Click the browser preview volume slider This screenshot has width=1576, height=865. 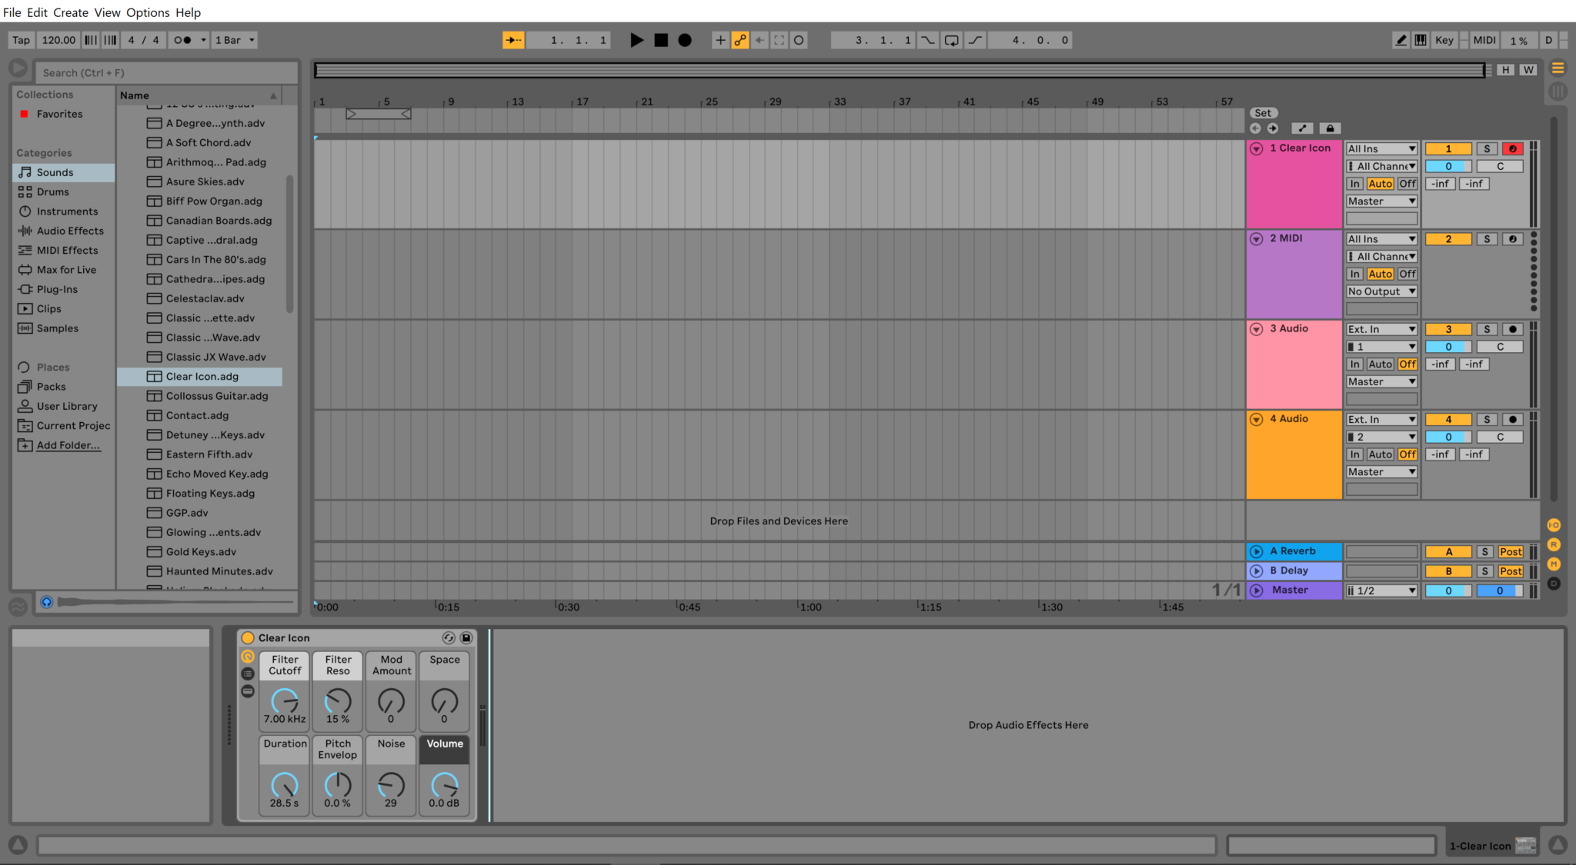tap(175, 602)
